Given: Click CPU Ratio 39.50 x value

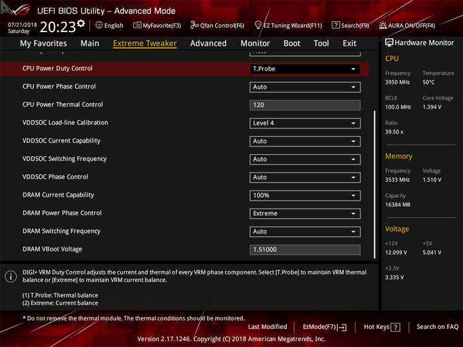Looking at the screenshot, I should [x=394, y=132].
